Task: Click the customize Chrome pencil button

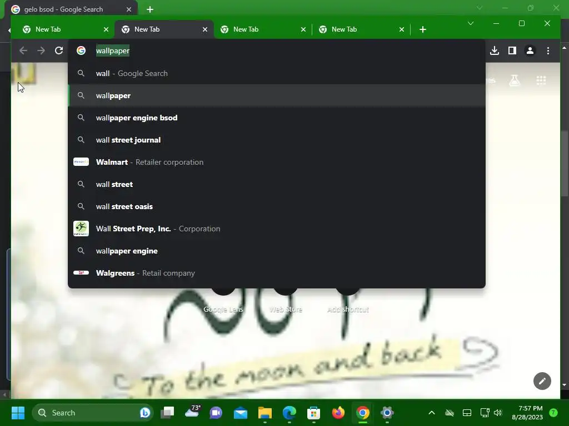Action: click(542, 381)
